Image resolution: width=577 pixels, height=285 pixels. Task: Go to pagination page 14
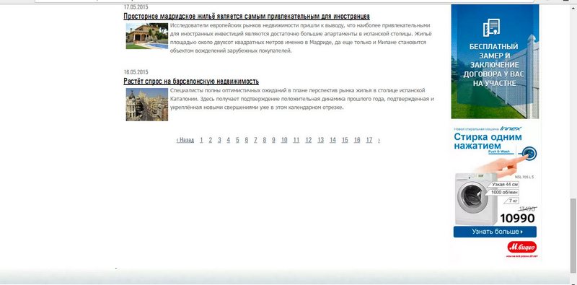[x=332, y=140]
